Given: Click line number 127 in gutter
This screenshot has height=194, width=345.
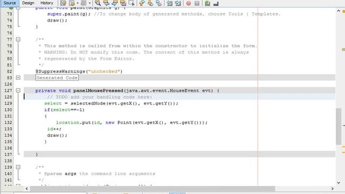Looking at the screenshot, I should 9,91.
